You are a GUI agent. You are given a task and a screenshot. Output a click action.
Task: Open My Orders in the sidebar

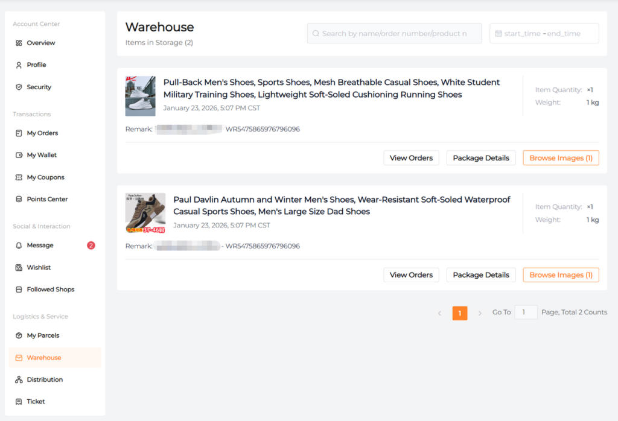click(42, 133)
